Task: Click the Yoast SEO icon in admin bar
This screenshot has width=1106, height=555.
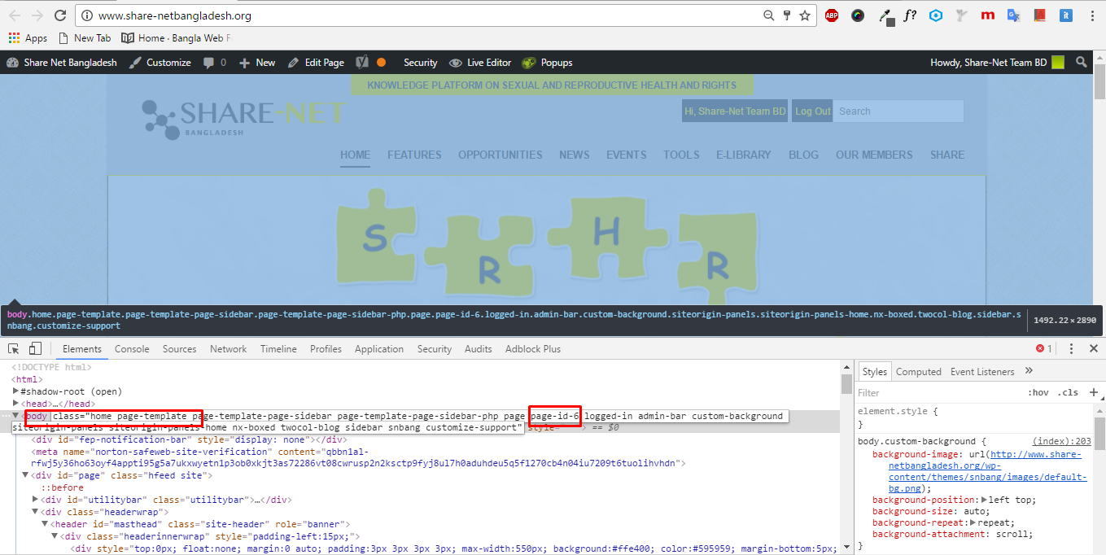Action: [363, 62]
